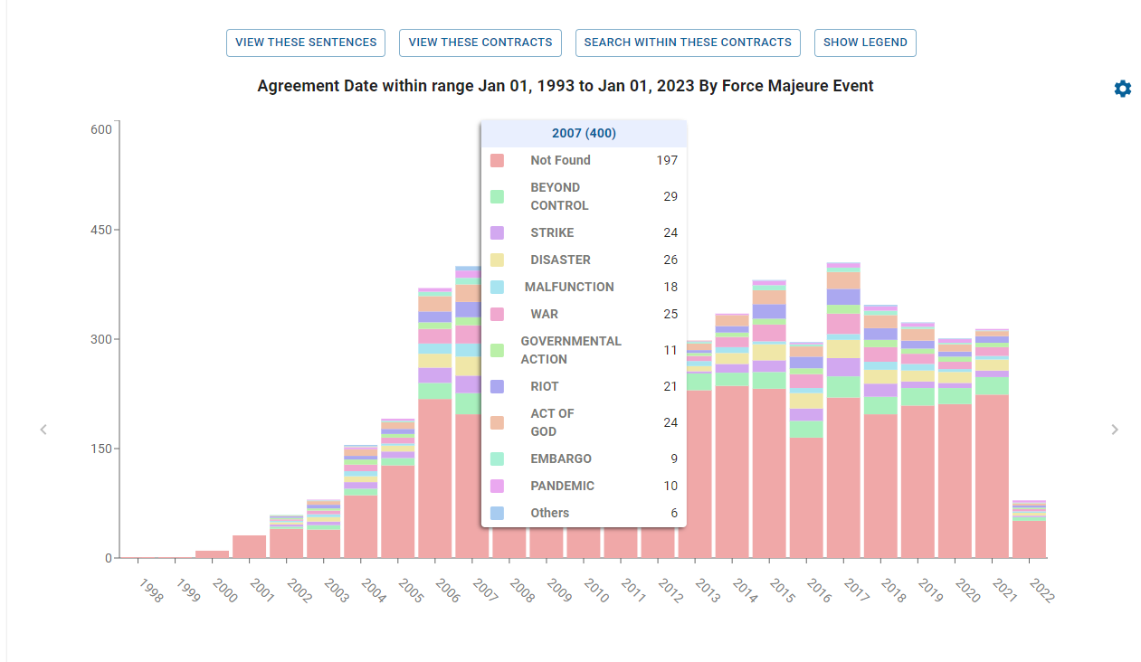
Task: Select the x-axis year label "2010"
Action: click(x=596, y=591)
